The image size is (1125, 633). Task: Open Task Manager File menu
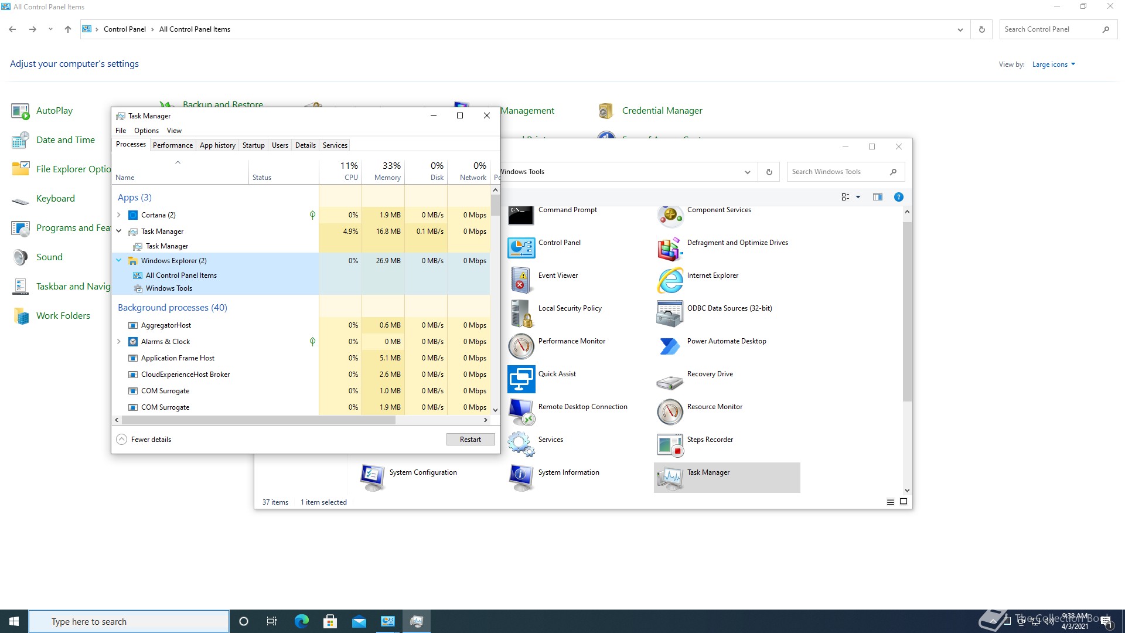[x=121, y=131]
